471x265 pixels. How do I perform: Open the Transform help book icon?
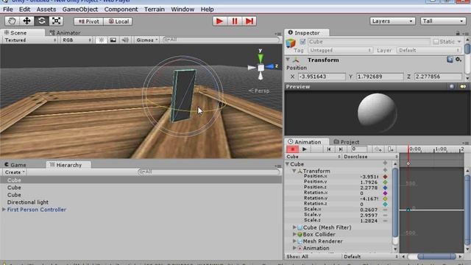click(450, 60)
